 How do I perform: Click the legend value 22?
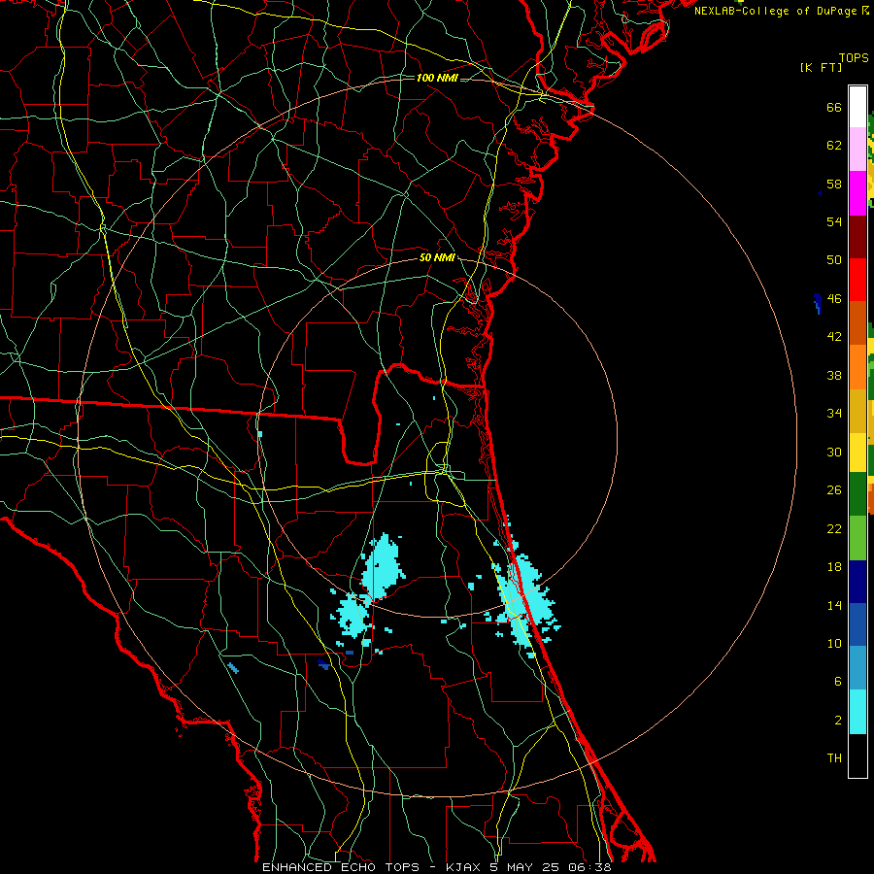coord(834,528)
